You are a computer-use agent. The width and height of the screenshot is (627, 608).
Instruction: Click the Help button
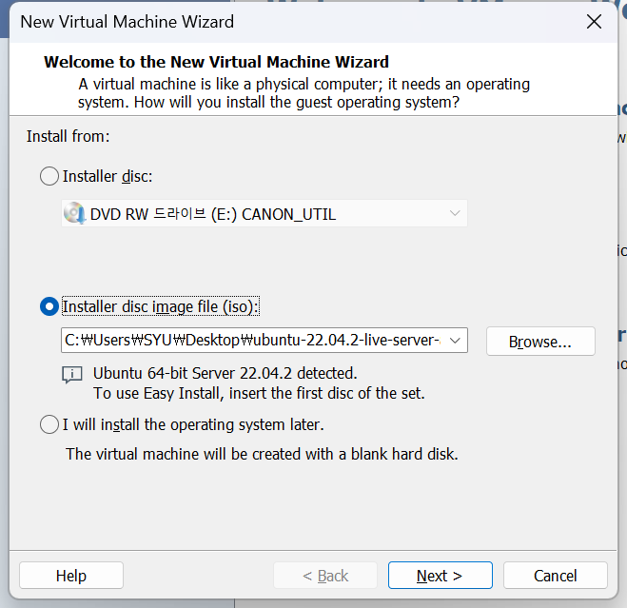click(71, 576)
